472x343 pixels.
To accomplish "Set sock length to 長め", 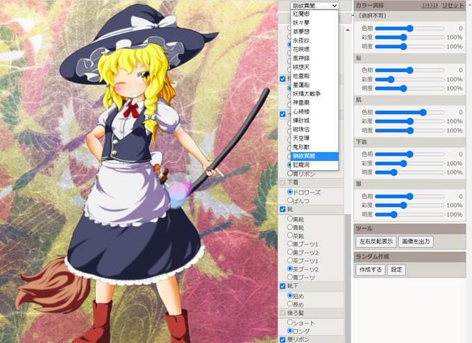I will [290, 303].
